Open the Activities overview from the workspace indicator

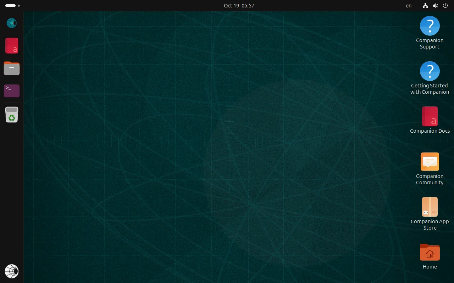pos(12,6)
